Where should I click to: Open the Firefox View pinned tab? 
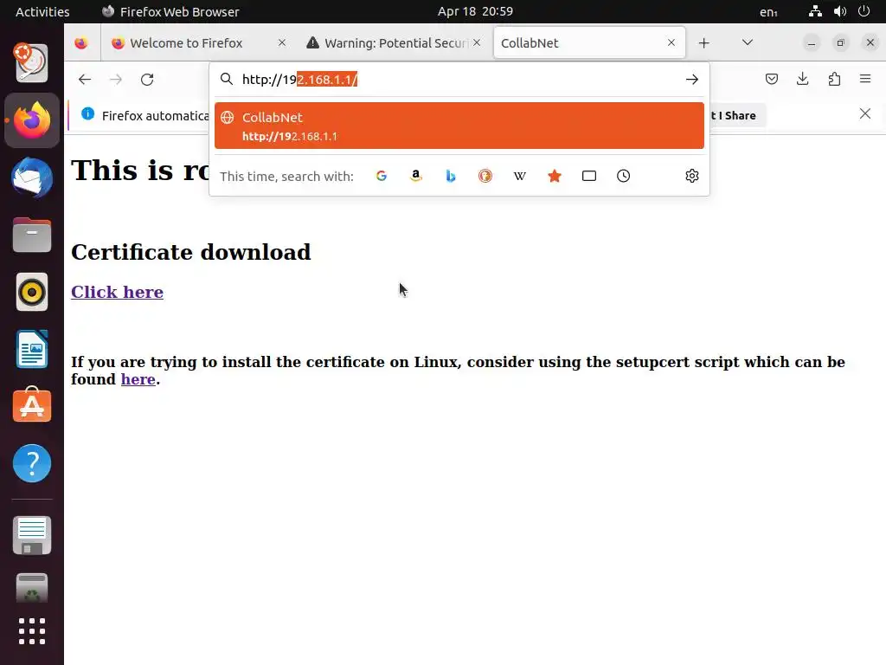(81, 43)
